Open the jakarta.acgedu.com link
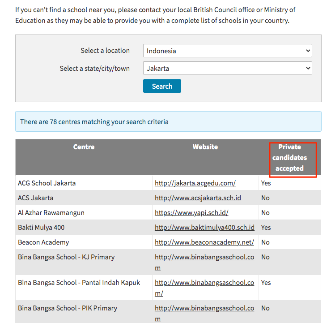The image size is (331, 323). [195, 183]
